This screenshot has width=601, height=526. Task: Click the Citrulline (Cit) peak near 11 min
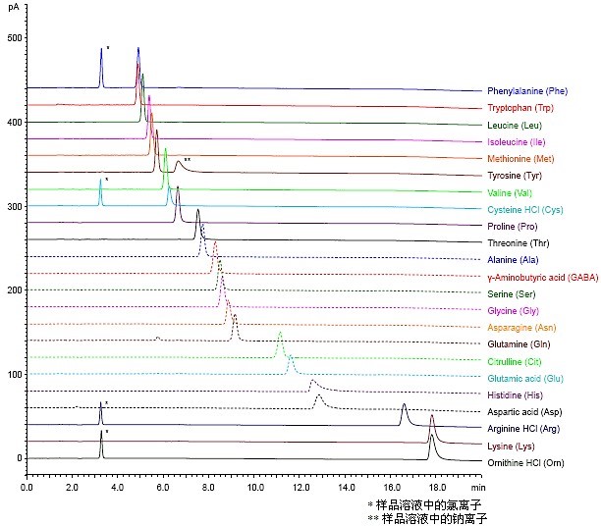(280, 335)
